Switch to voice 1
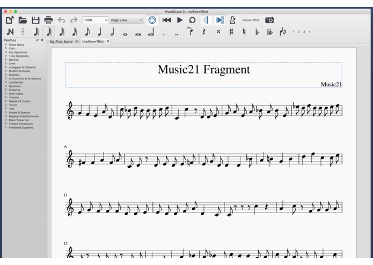373x265 pixels. coord(293,32)
